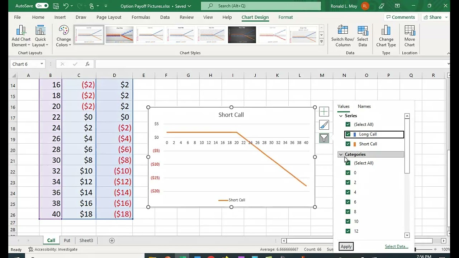Expand the chart styles gallery More arrow
The height and width of the screenshot is (258, 459).
321,42
